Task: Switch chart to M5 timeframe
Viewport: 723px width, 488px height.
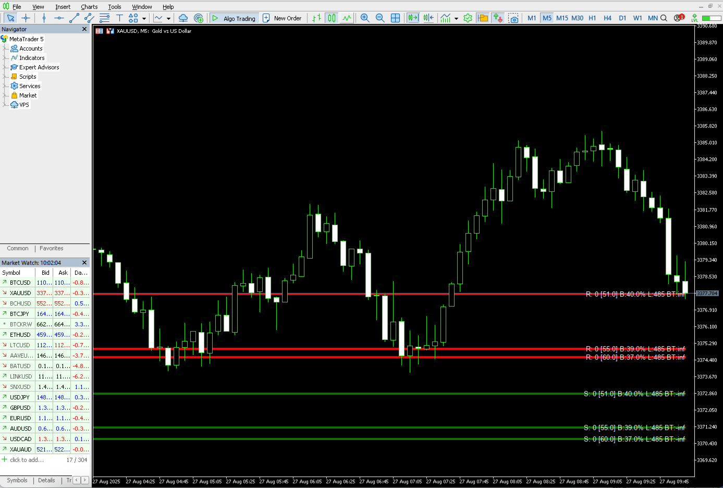Action: click(547, 18)
